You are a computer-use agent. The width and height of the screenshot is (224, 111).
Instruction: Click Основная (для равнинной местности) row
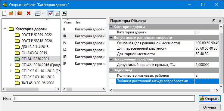coord(164,43)
